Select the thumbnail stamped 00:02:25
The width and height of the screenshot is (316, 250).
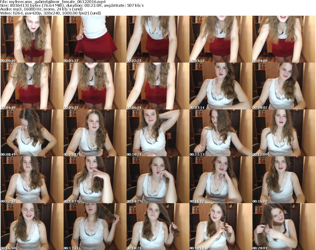158,39
